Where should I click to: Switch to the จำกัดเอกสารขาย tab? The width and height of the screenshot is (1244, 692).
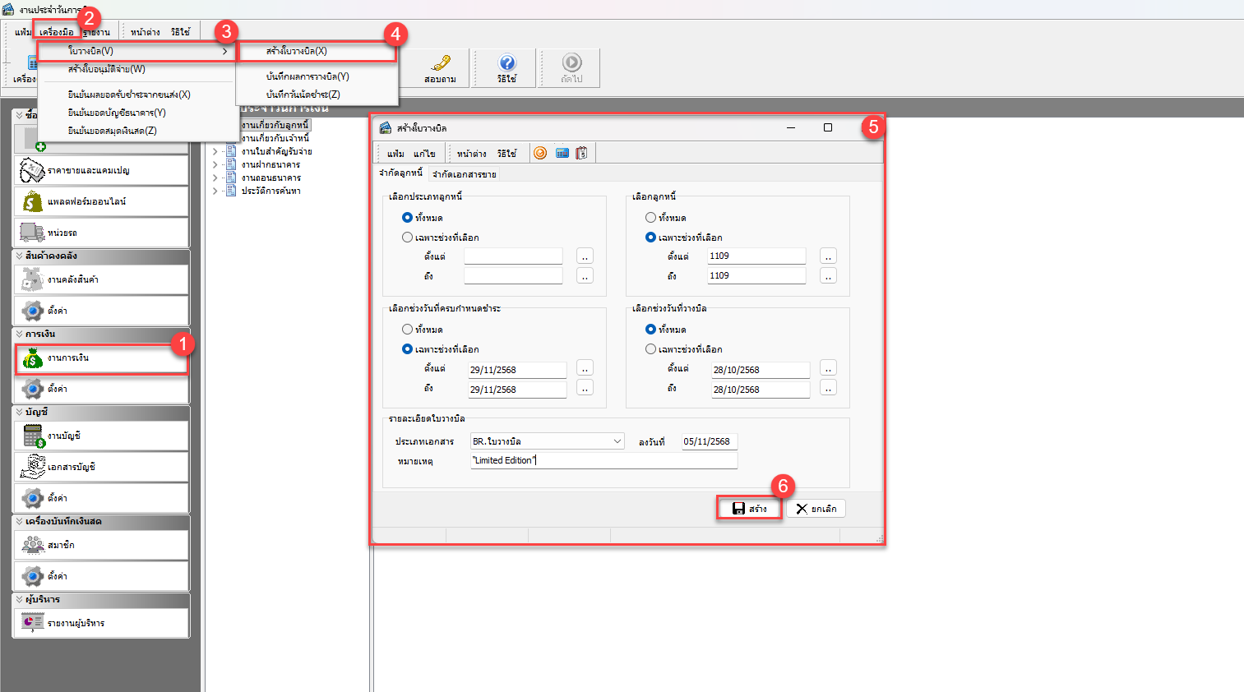[464, 174]
